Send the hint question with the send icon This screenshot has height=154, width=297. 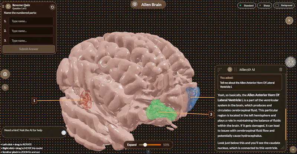(63, 132)
